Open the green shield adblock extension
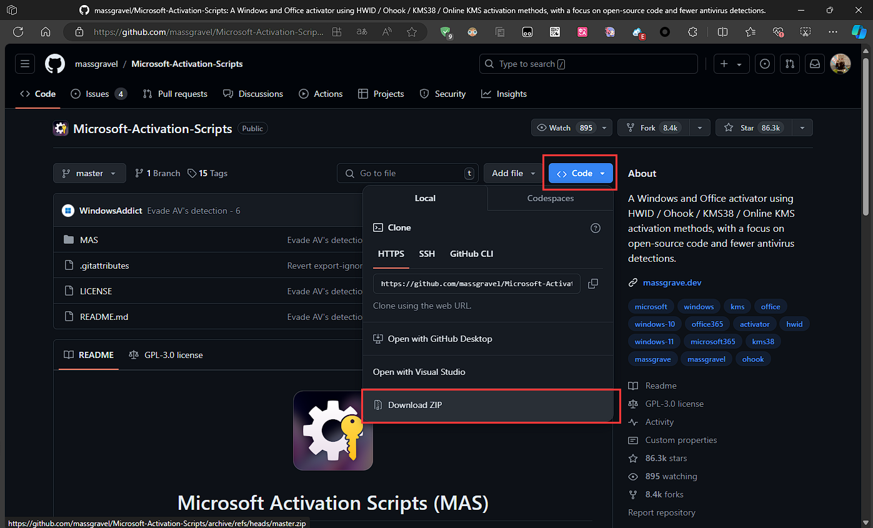The width and height of the screenshot is (873, 528). [x=446, y=32]
